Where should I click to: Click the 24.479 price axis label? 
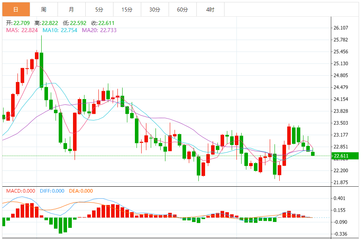(x=341, y=87)
